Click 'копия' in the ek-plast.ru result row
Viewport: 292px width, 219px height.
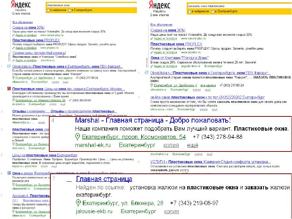coord(53,104)
